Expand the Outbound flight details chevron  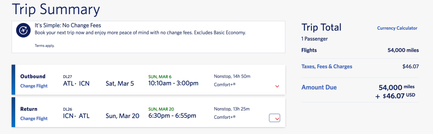coord(277,86)
